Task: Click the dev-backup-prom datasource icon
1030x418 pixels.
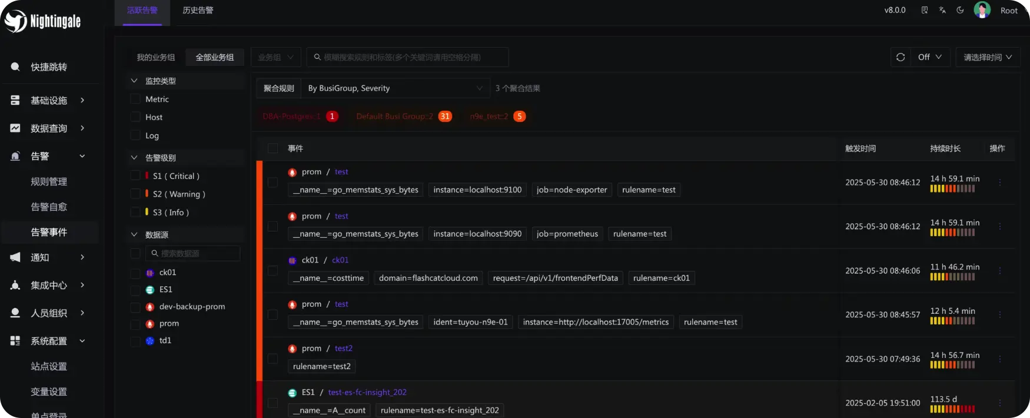Action: point(150,307)
